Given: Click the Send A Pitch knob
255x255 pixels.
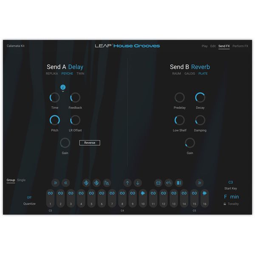Looking at the screenshot, I should (55, 120).
